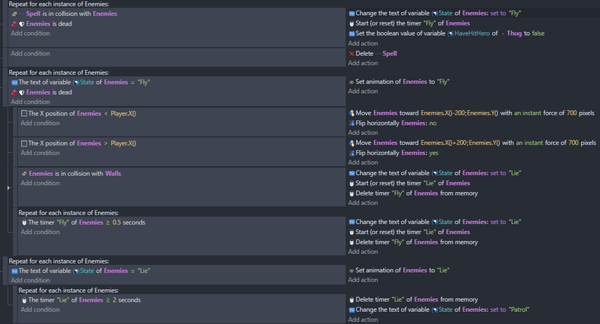Click the false value in Set boolean action
Viewport: 600px width, 324px height.
click(538, 34)
